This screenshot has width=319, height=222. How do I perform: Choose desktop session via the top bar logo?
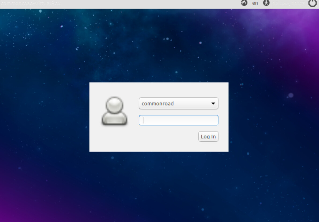244,3
